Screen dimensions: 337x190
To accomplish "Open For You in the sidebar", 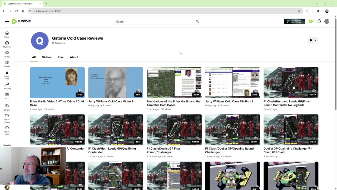I will [x=7, y=54].
